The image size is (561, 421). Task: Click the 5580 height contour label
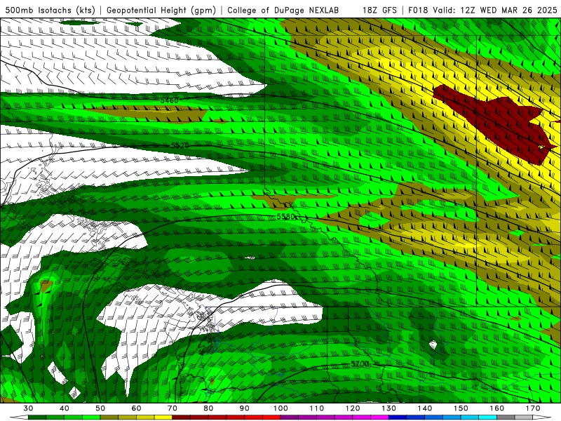(x=286, y=217)
